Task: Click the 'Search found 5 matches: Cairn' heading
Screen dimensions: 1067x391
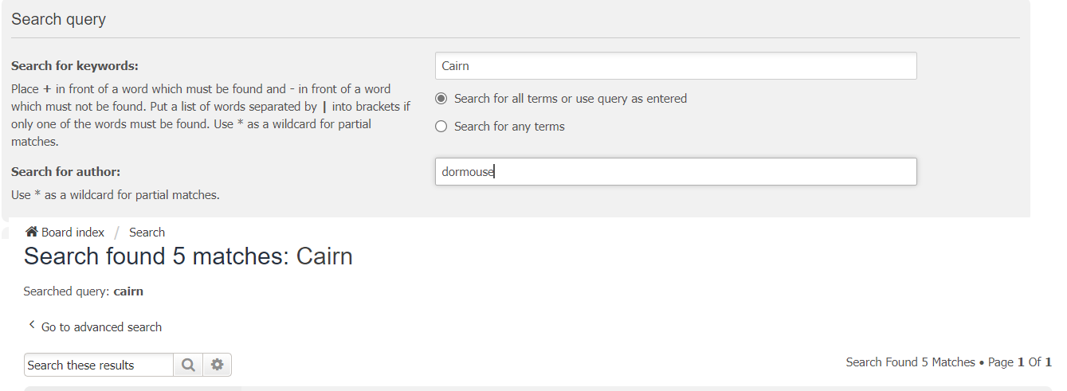Action: click(188, 256)
